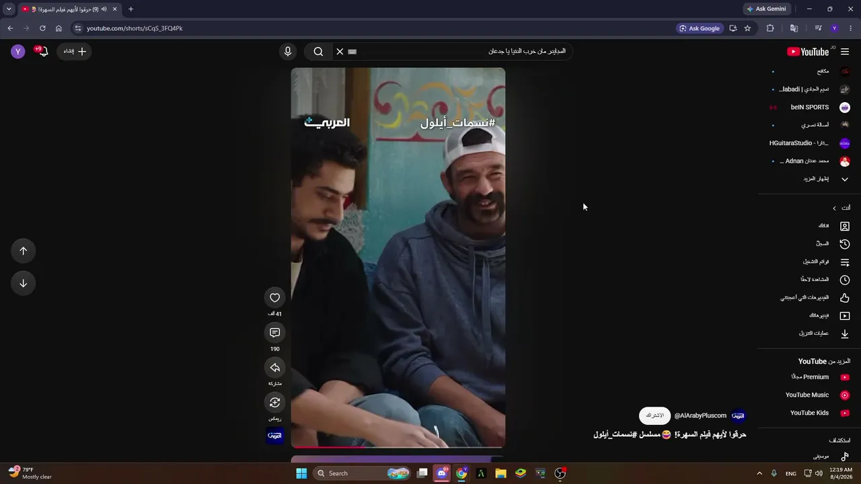This screenshot has width=861, height=484.
Task: Click the Ask Google button in the address bar
Action: pos(700,28)
